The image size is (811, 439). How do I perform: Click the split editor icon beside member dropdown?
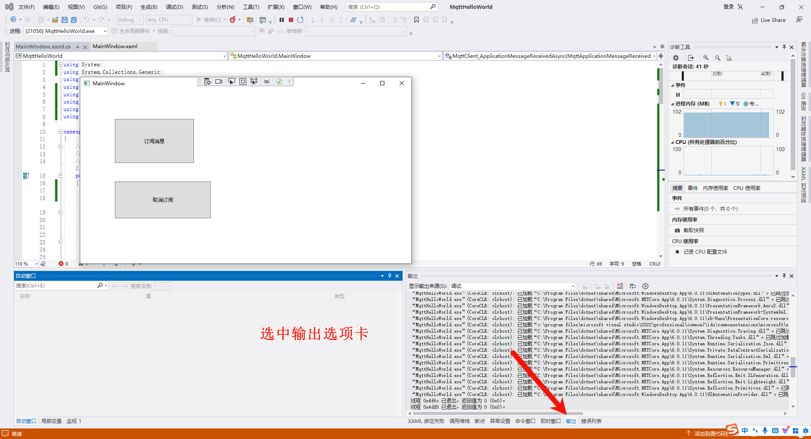(661, 56)
